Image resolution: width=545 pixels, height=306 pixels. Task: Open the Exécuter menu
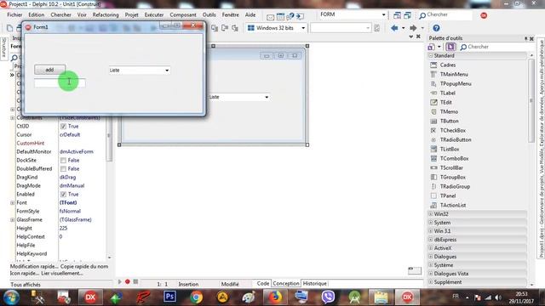coord(154,15)
